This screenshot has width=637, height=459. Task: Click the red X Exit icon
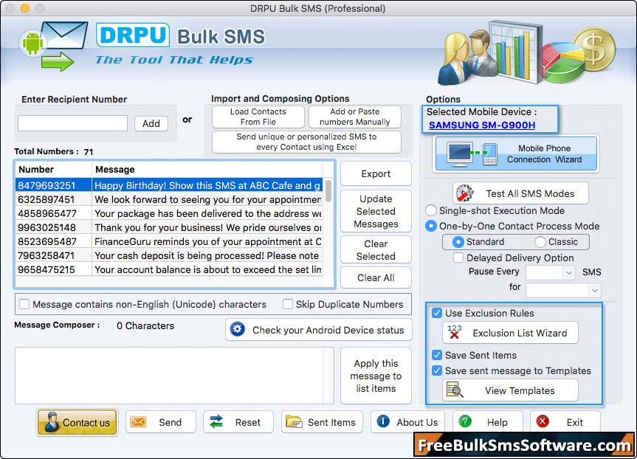[543, 421]
